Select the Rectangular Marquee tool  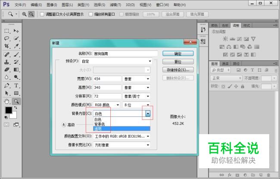[x=7, y=31]
